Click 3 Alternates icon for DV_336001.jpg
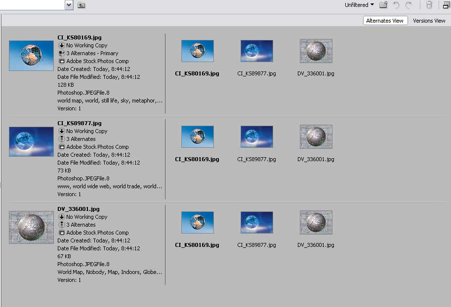 [x=62, y=225]
